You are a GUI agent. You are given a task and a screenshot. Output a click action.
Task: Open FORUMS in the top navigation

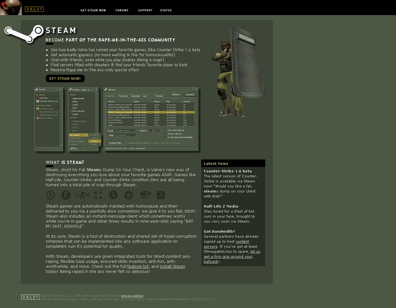(122, 10)
